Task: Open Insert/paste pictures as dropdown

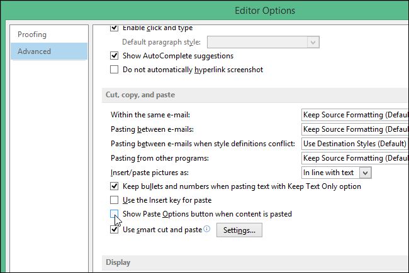Action: click(337, 173)
